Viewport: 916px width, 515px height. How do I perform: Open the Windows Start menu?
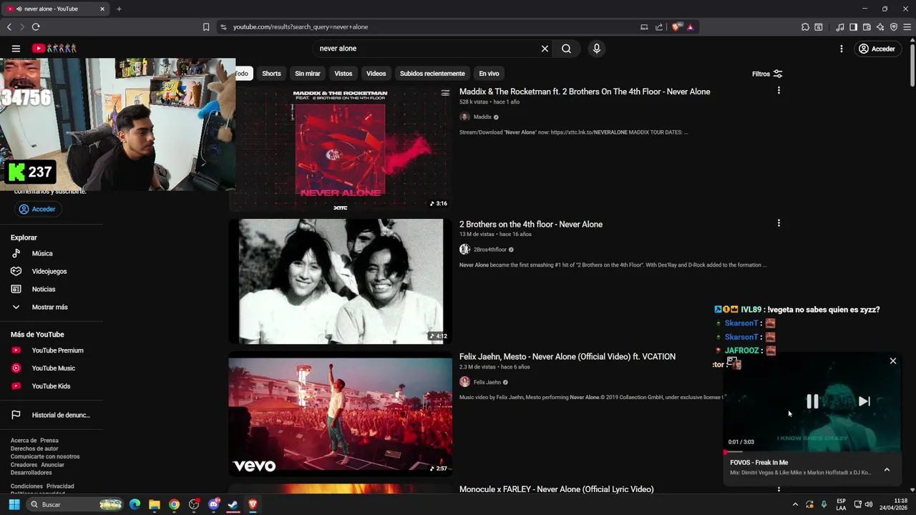click(x=14, y=504)
